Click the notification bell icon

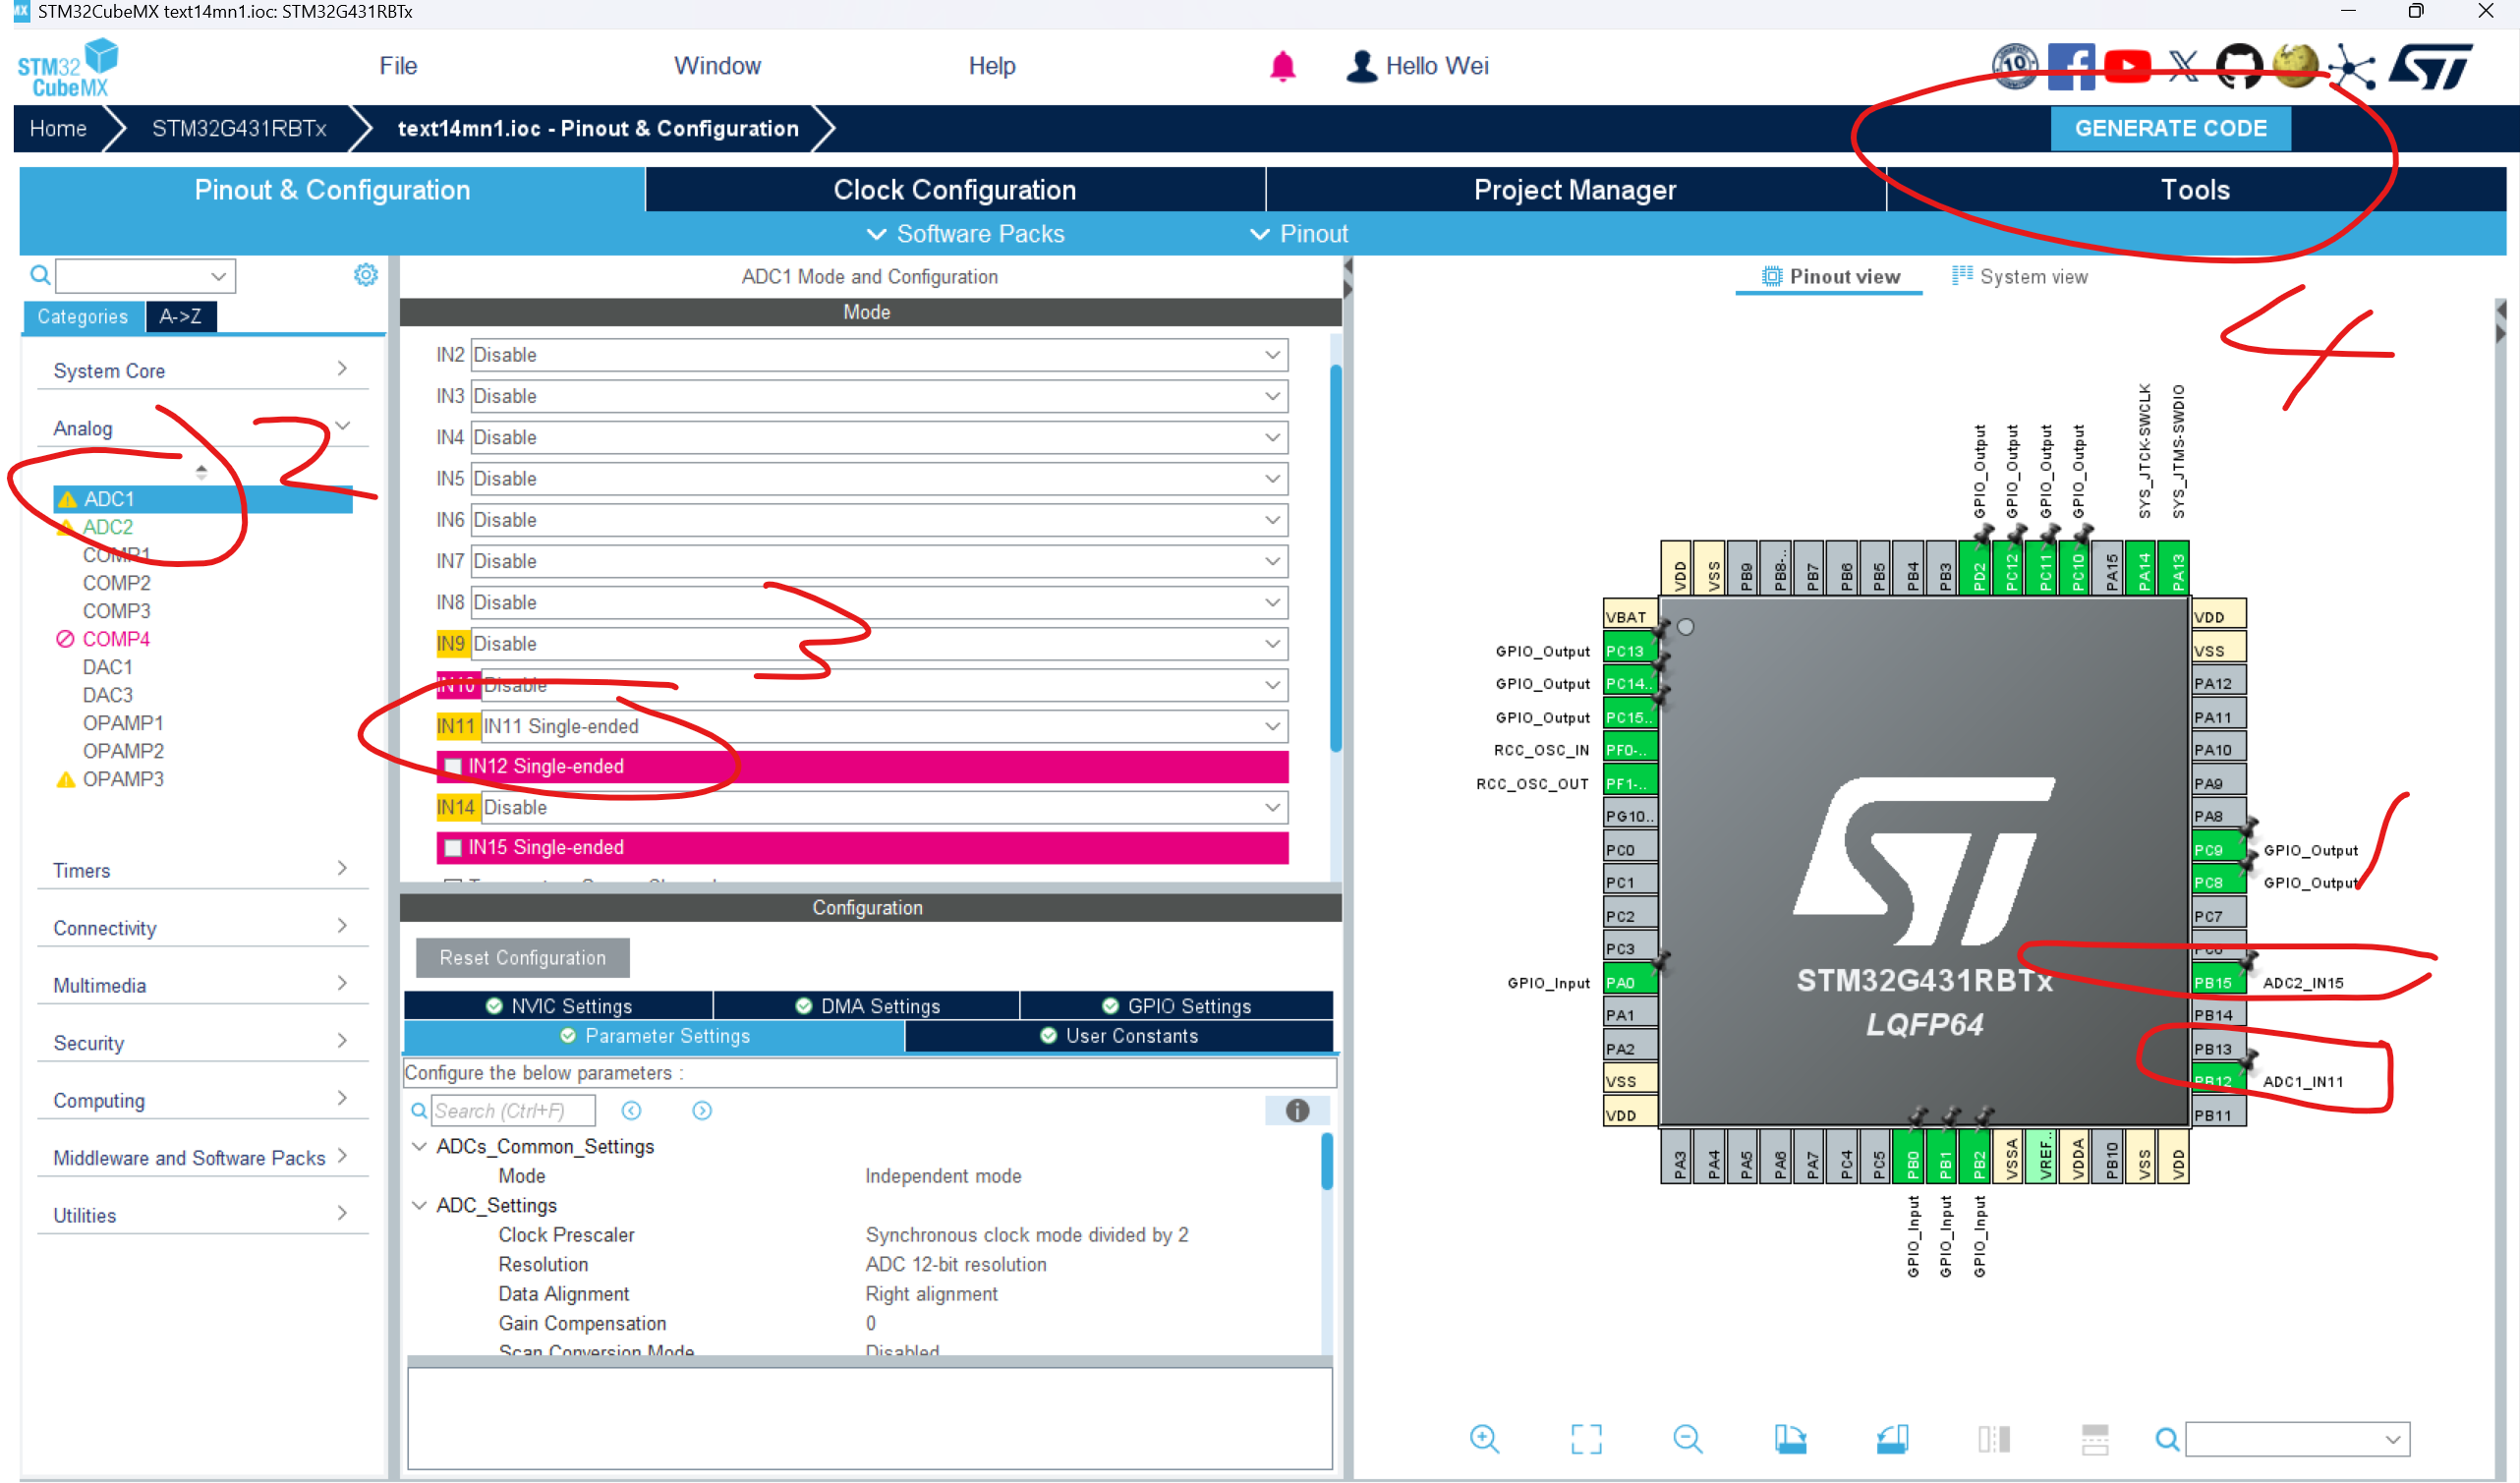point(1282,66)
